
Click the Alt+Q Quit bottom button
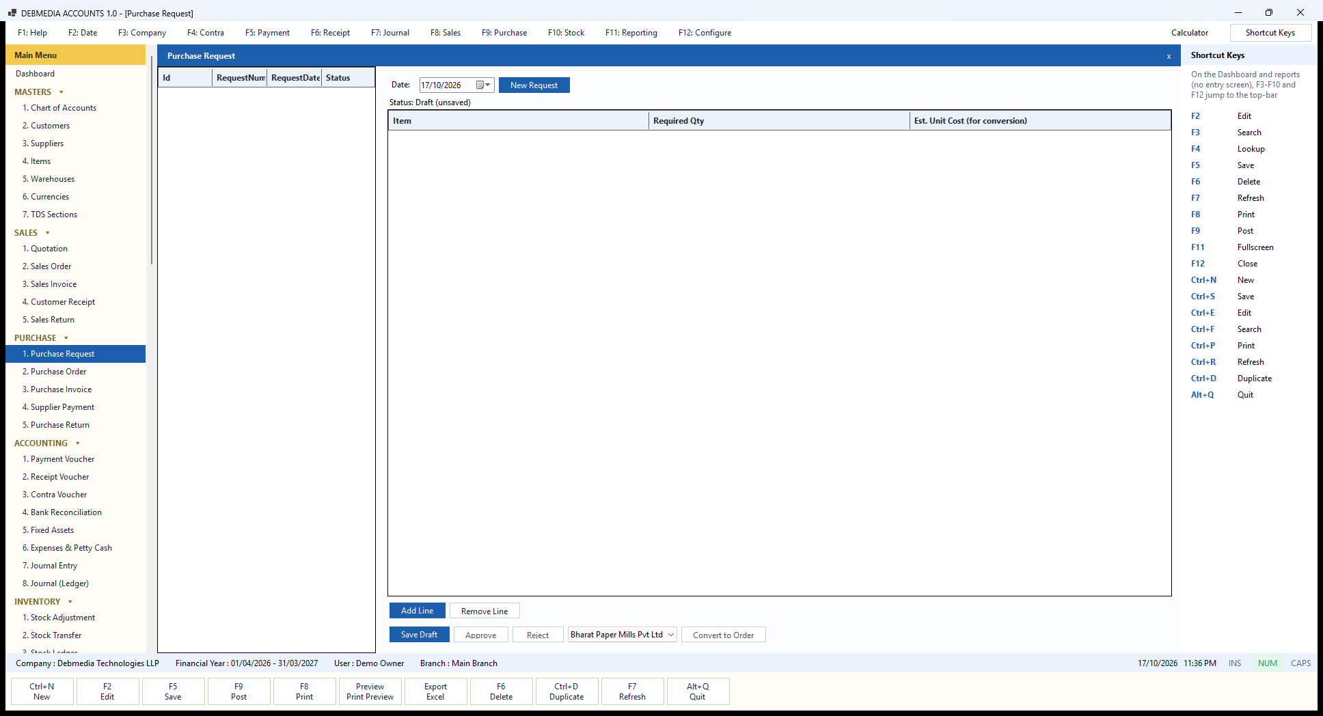[x=698, y=691]
